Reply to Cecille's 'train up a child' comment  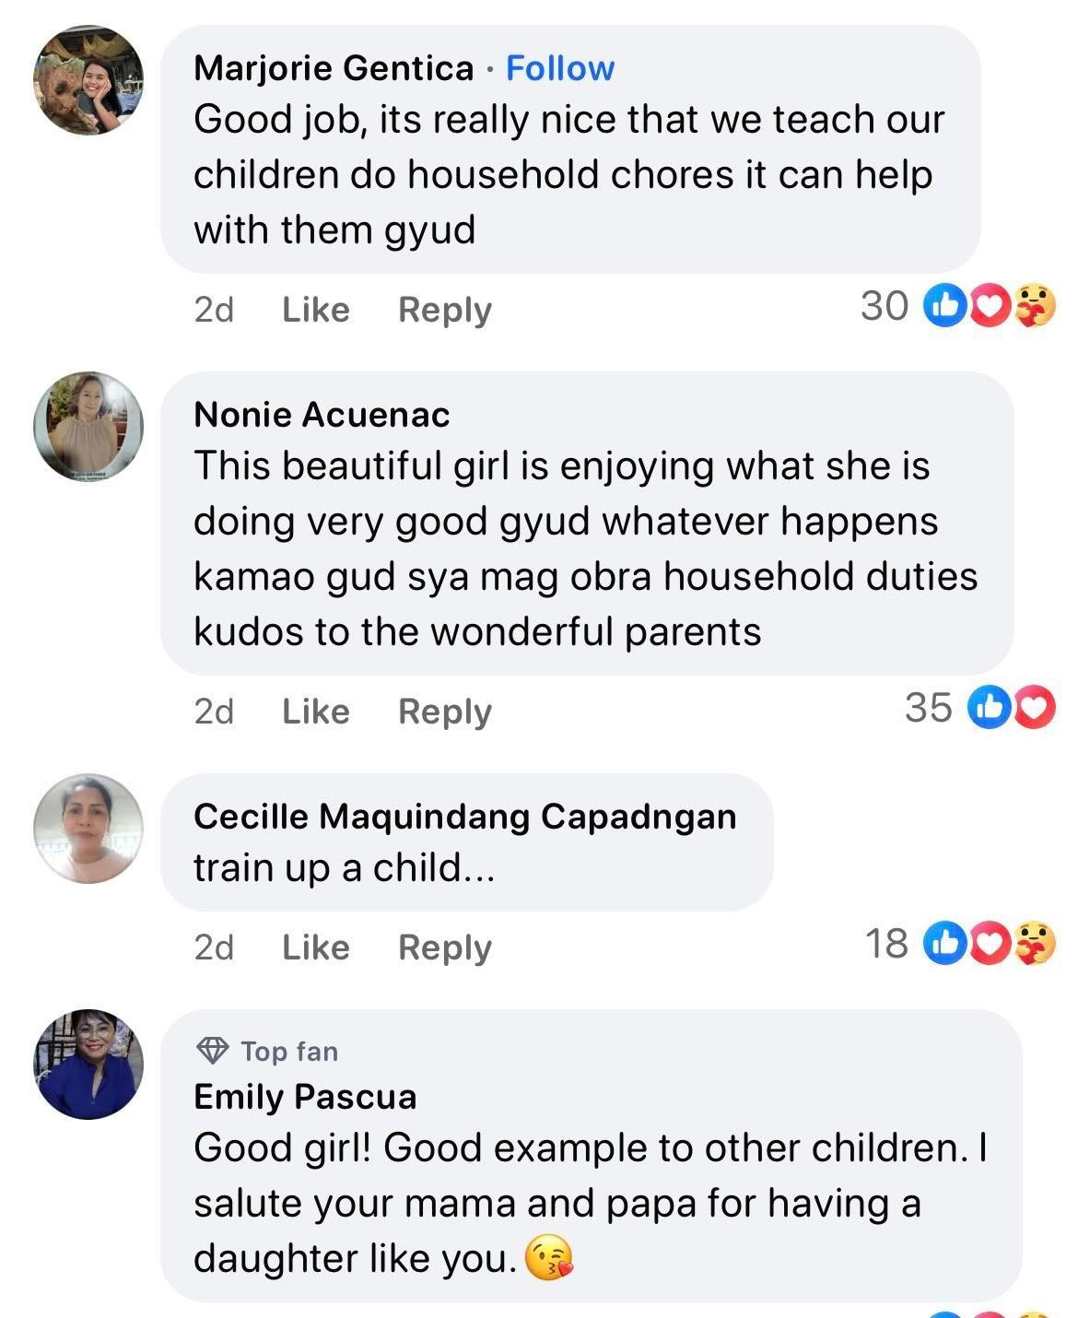(444, 947)
